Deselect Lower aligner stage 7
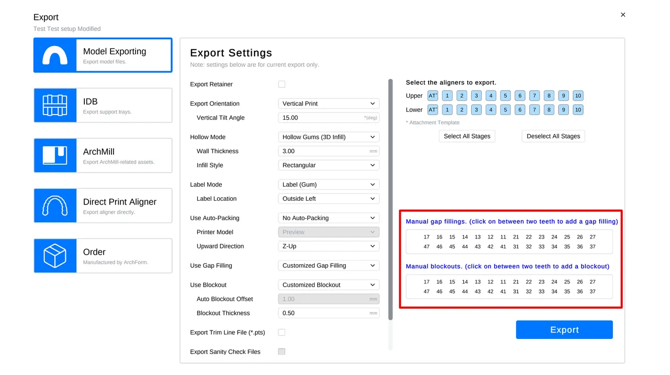Image resolution: width=670 pixels, height=375 pixels. [x=534, y=110]
